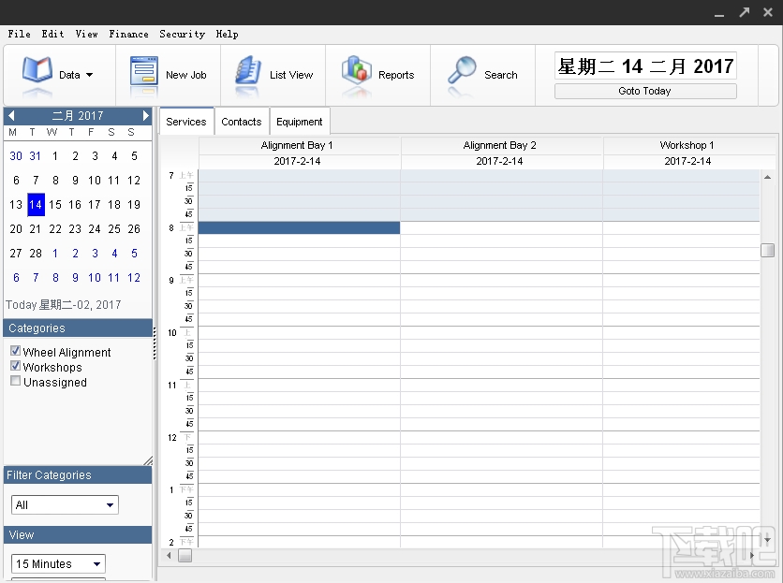783x583 pixels.
Task: Open the Help menu
Action: (x=228, y=34)
